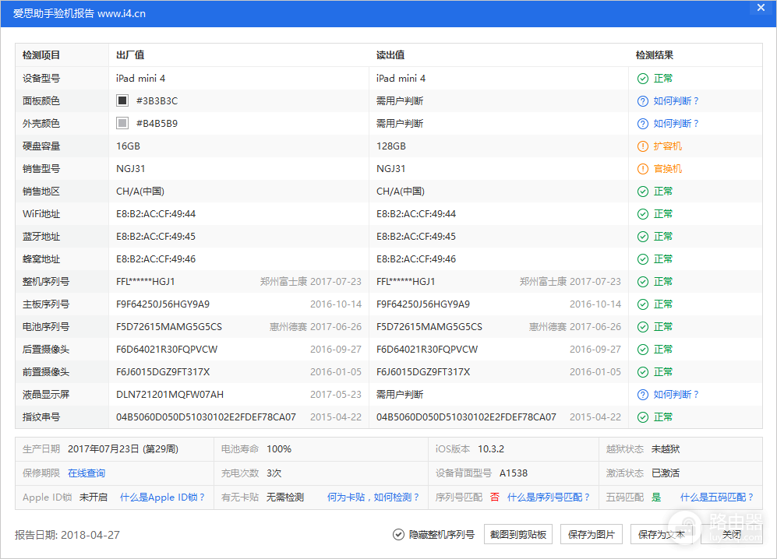The width and height of the screenshot is (777, 559).
Task: Click the green check icon in WiFi地址 row
Action: (x=643, y=214)
